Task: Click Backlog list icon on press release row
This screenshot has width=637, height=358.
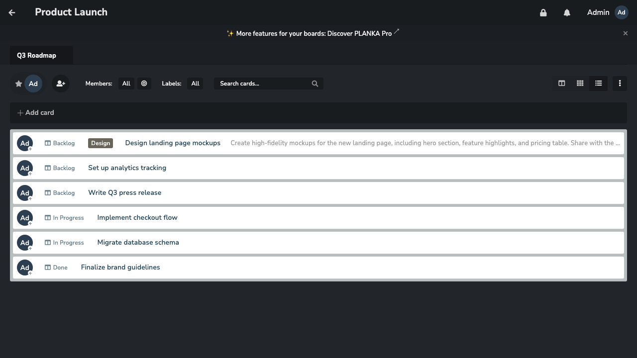Action: tap(48, 193)
